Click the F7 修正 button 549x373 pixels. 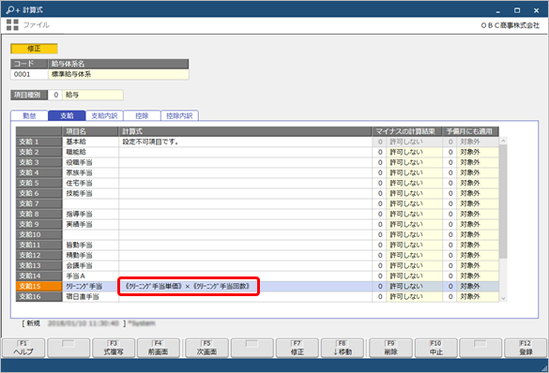point(297,349)
